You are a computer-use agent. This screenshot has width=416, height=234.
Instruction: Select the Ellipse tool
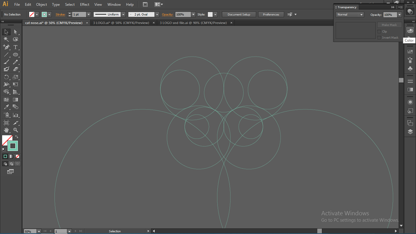coord(15,55)
